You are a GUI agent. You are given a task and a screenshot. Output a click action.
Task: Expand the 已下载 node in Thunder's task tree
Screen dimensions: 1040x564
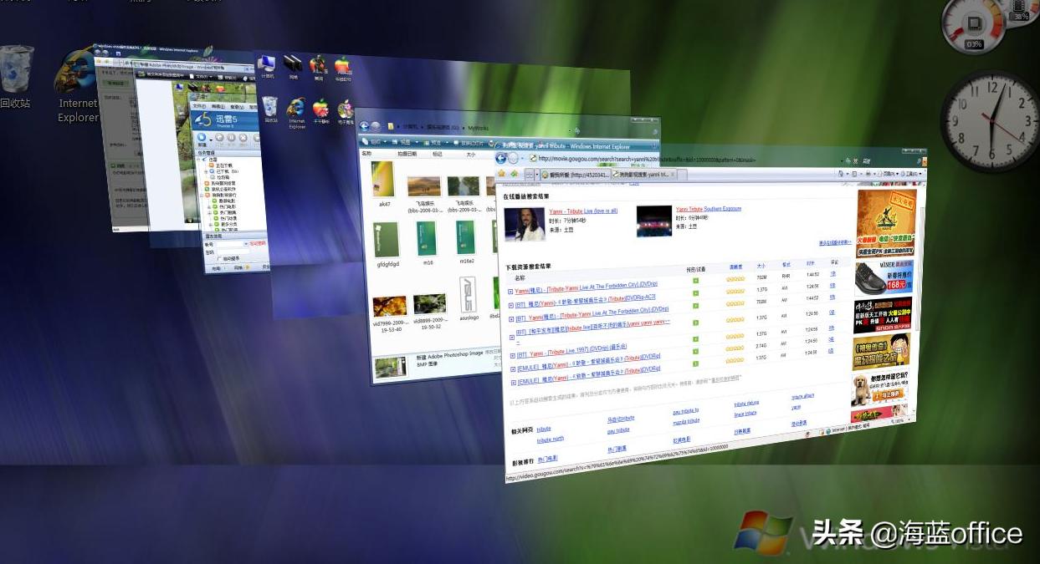(x=207, y=170)
